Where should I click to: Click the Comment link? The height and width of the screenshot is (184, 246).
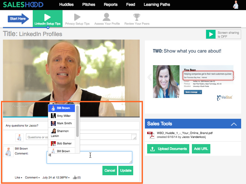pyautogui.click(x=31, y=178)
